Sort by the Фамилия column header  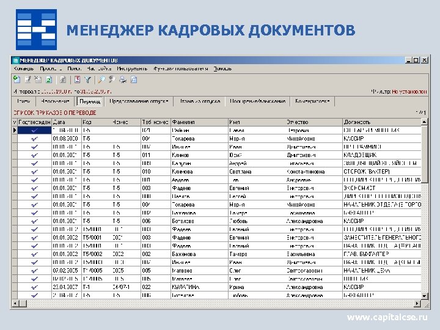point(199,122)
